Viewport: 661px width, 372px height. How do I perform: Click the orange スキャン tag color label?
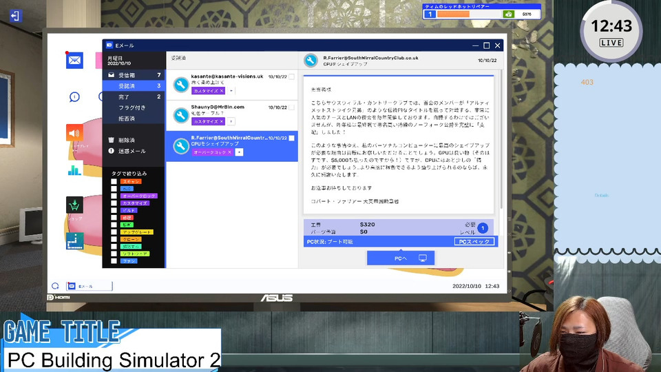pos(131,181)
